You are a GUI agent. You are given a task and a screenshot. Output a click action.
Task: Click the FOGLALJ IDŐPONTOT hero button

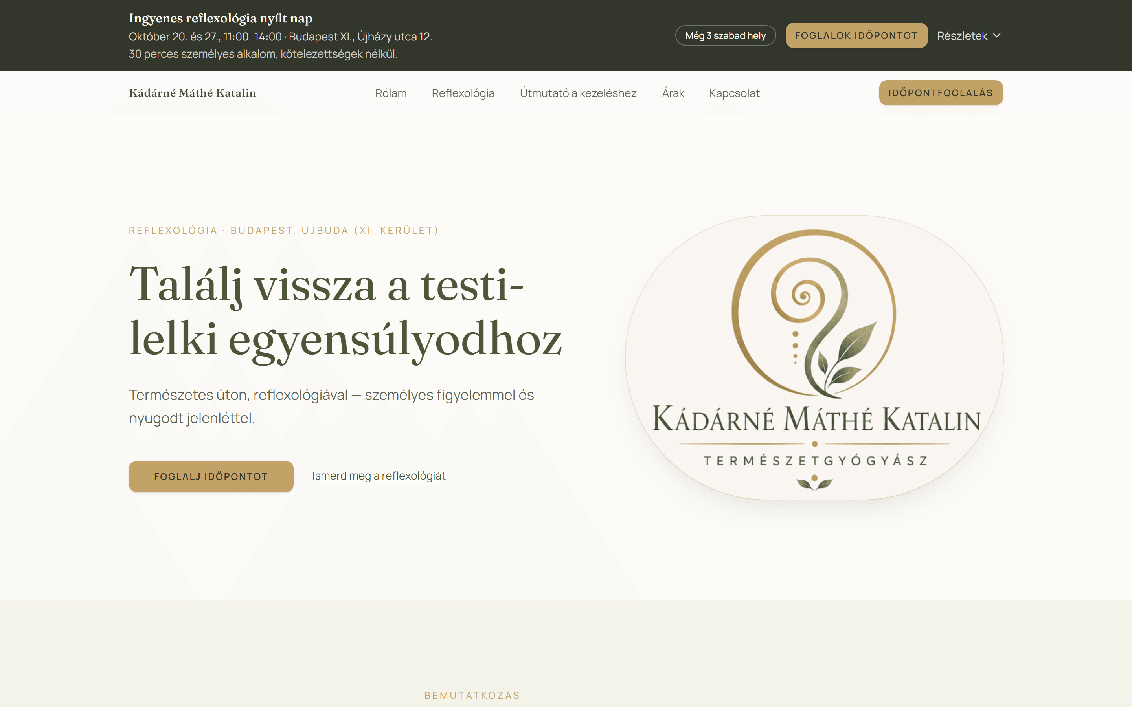point(211,476)
